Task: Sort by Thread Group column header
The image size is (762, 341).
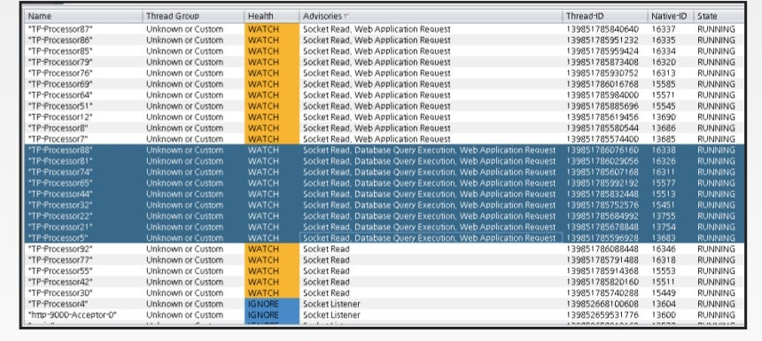Action: coord(193,16)
